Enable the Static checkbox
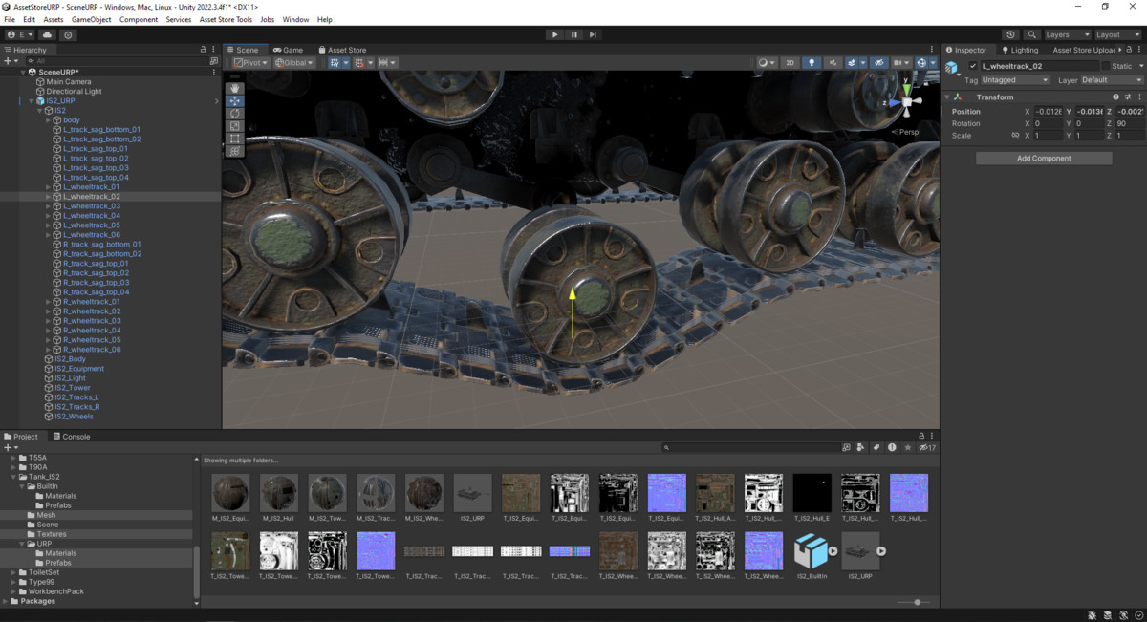1147x622 pixels. [x=1105, y=66]
